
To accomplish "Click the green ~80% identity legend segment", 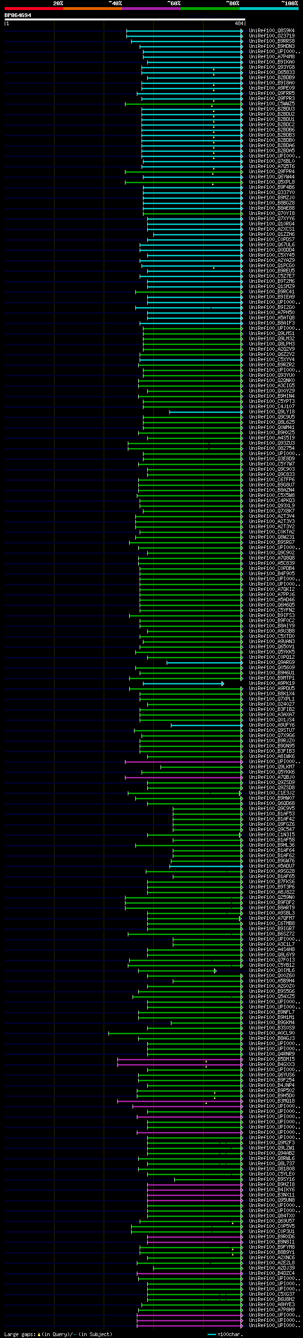I will 210,9.
